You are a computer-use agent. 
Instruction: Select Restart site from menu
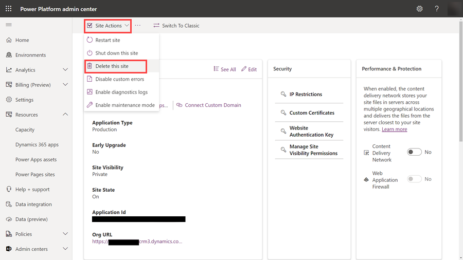click(x=121, y=40)
